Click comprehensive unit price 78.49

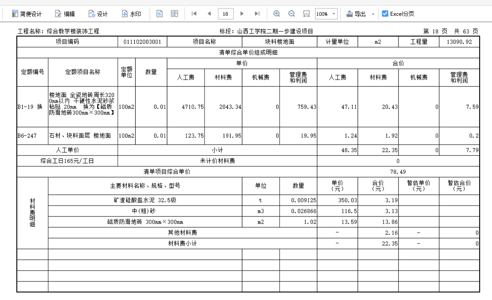tap(398, 172)
